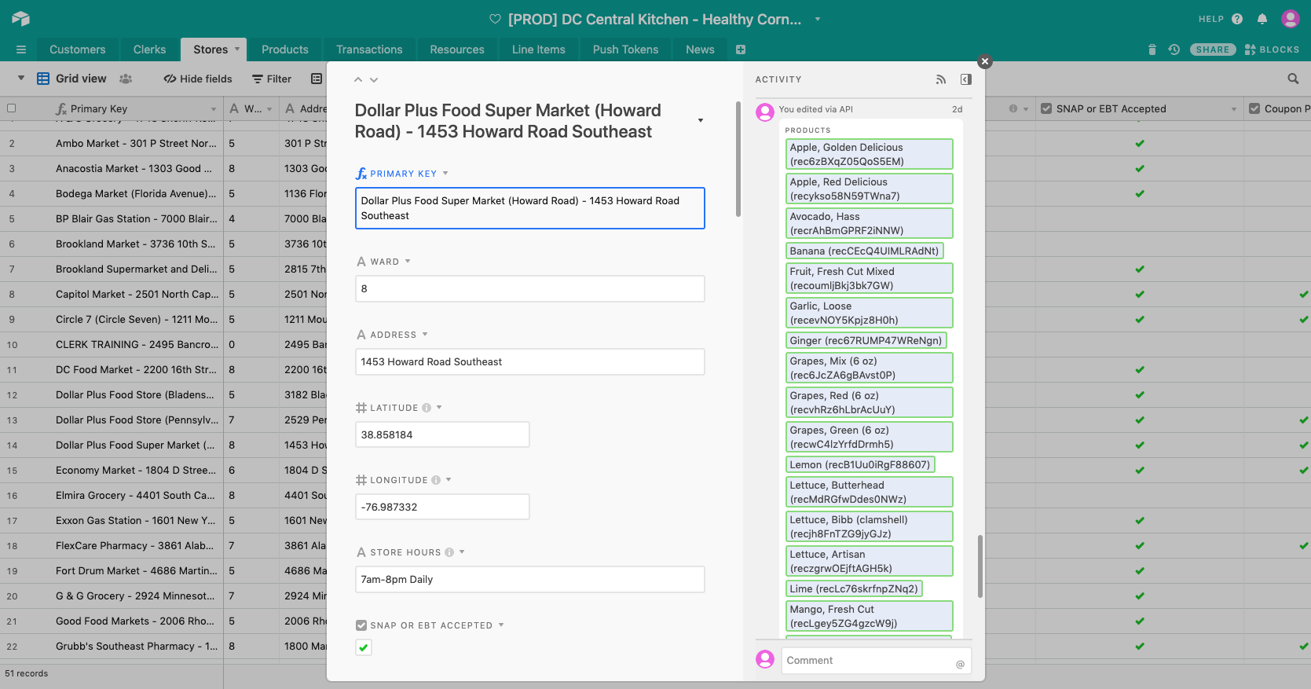This screenshot has width=1311, height=689.
Task: Toggle SNAP or EBT Accepted checkbox in record
Action: (x=364, y=647)
